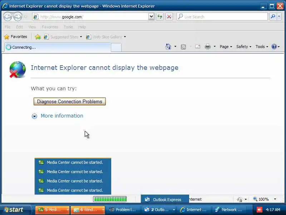Click the taskbar clock showing 4:17 AM
The image size is (286, 215).
(x=273, y=210)
